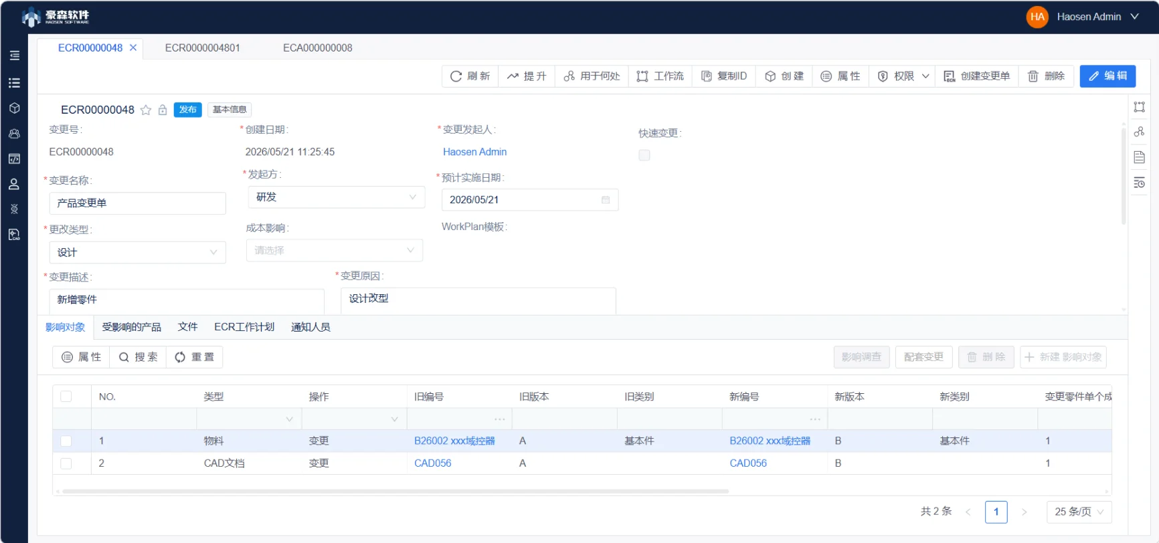Viewport: 1159px width, 543px height.
Task: Click the list-settings icon in right panel
Action: coord(1139,183)
